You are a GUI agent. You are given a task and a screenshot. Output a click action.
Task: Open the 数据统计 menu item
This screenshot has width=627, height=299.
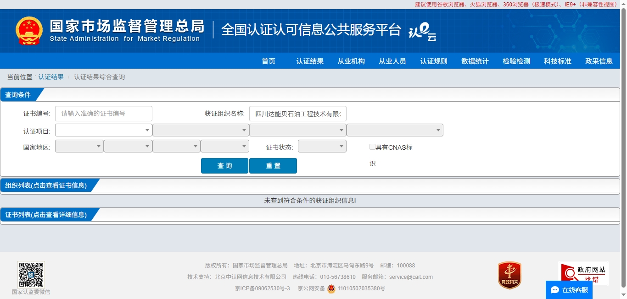click(475, 61)
